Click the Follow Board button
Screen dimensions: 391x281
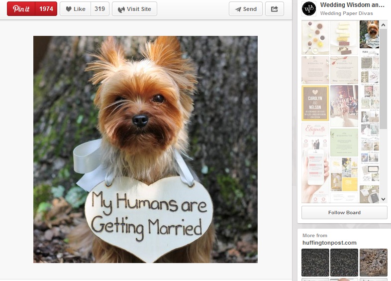[x=344, y=213]
